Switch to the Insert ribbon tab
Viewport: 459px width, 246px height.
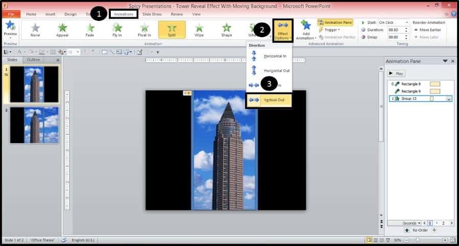click(51, 14)
